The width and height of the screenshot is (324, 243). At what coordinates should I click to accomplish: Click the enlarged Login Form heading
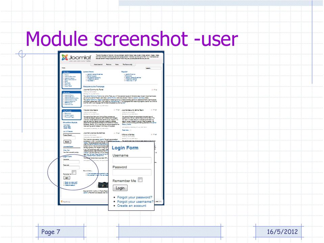pyautogui.click(x=125, y=148)
